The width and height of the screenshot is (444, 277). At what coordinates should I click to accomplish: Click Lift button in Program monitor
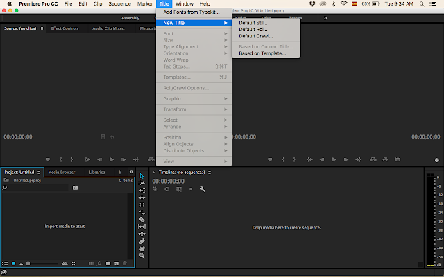click(373, 160)
